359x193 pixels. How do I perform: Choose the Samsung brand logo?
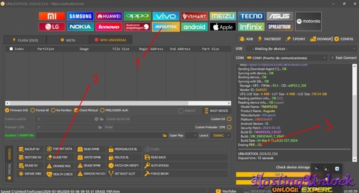(x=80, y=16)
